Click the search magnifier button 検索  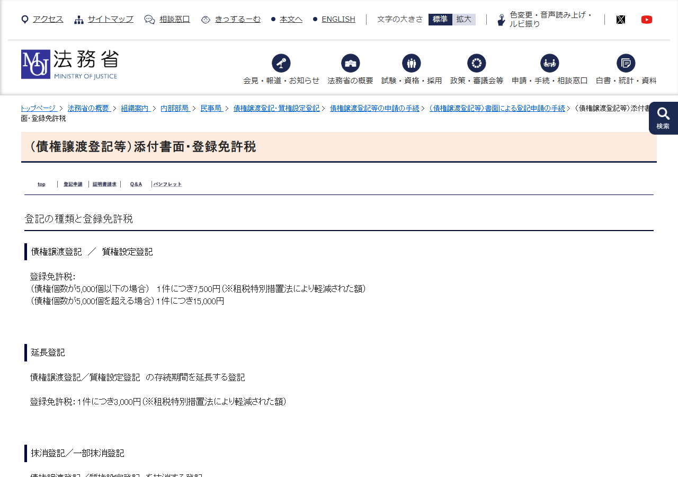point(663,118)
